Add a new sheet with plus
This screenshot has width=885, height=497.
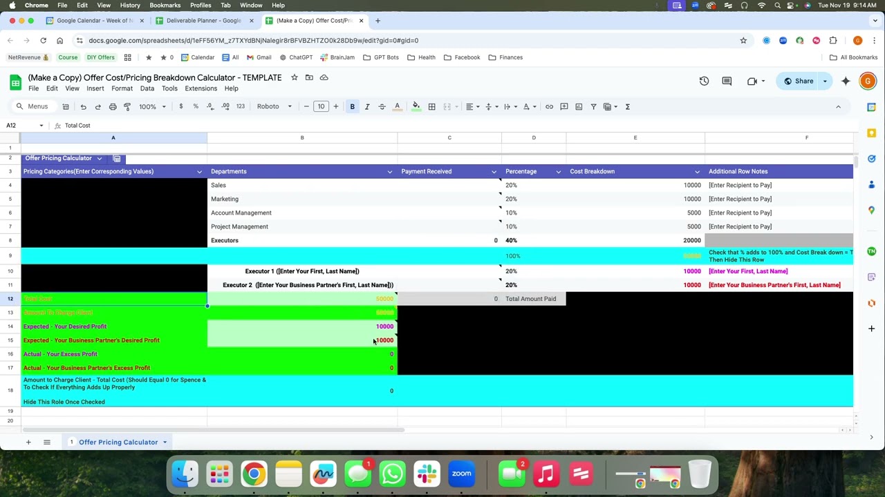[x=28, y=442]
